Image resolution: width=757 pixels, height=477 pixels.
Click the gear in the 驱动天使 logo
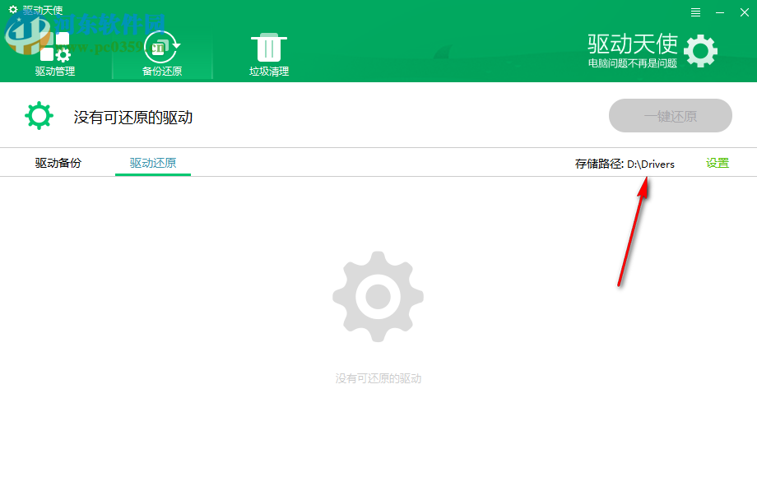point(700,50)
